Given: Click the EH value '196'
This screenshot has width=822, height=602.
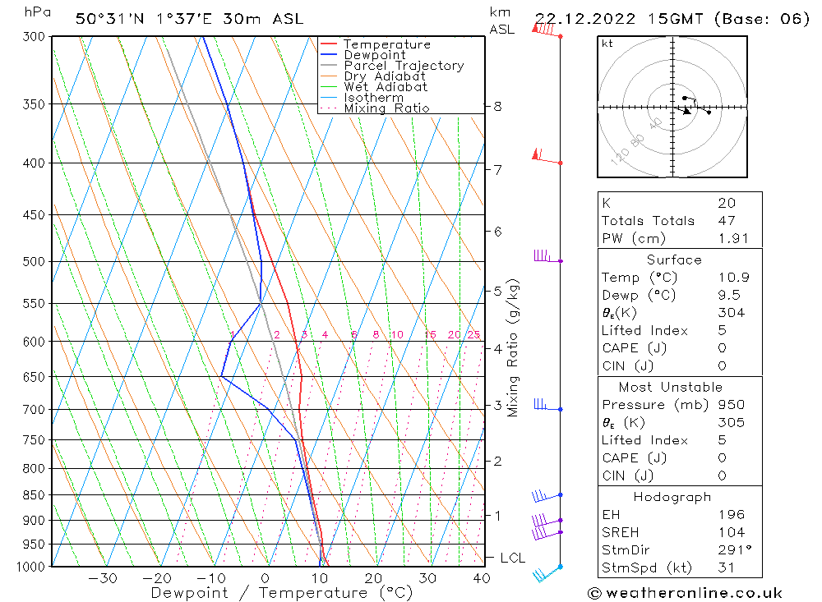Looking at the screenshot, I should [732, 516].
